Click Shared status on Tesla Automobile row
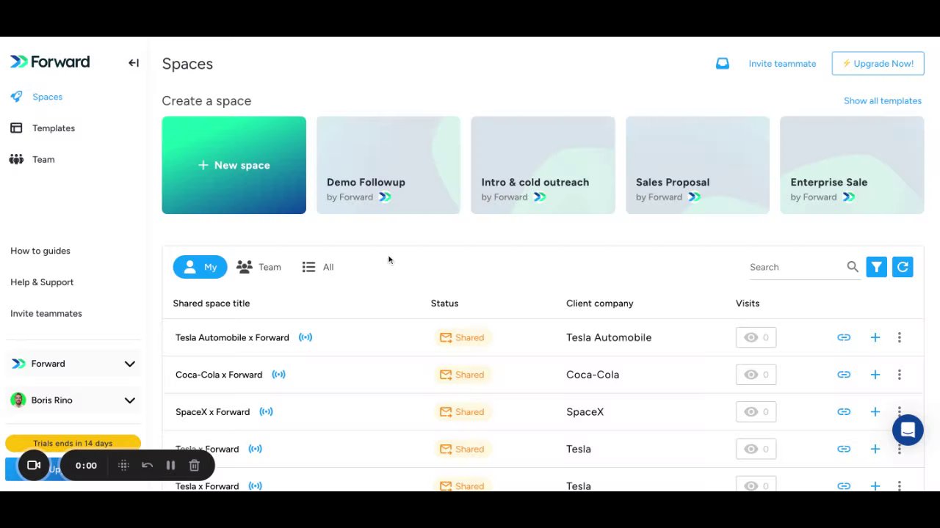This screenshot has width=940, height=528. coord(462,337)
